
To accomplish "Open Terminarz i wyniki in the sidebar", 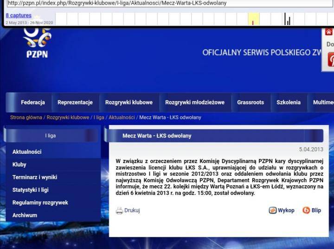I will pos(35,177).
